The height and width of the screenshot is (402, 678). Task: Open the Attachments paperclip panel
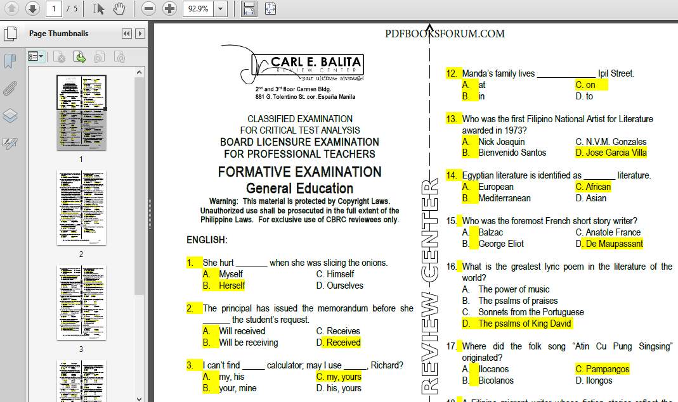click(x=10, y=88)
